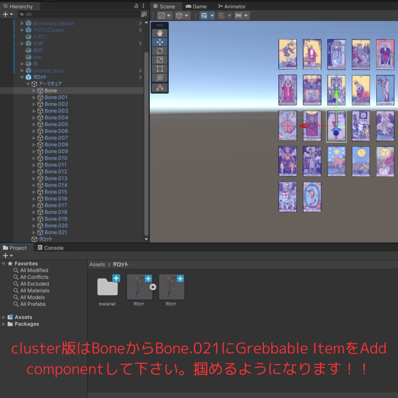The width and height of the screenshot is (398, 398).
Task: Switch to the Game tab
Action: (196, 6)
